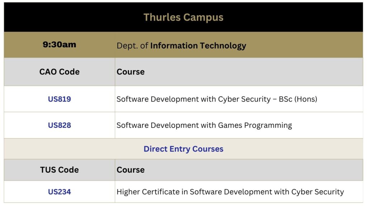Click the word Information Technology in bold

point(198,45)
